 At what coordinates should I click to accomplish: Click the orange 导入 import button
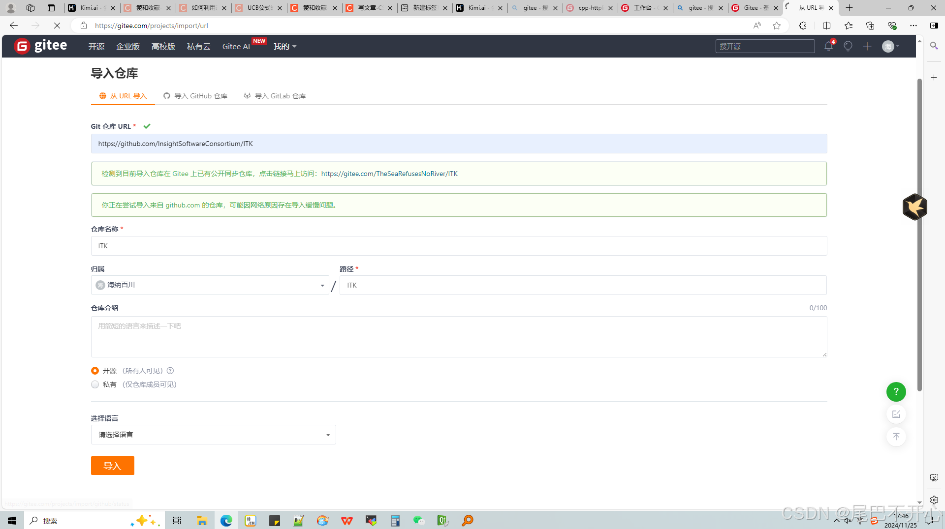coord(113,466)
